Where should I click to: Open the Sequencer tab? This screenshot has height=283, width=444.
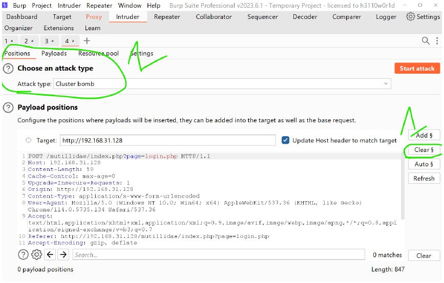[x=263, y=17]
